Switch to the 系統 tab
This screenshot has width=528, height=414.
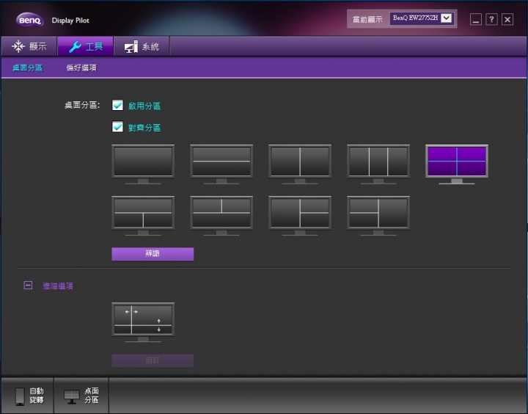(x=142, y=46)
